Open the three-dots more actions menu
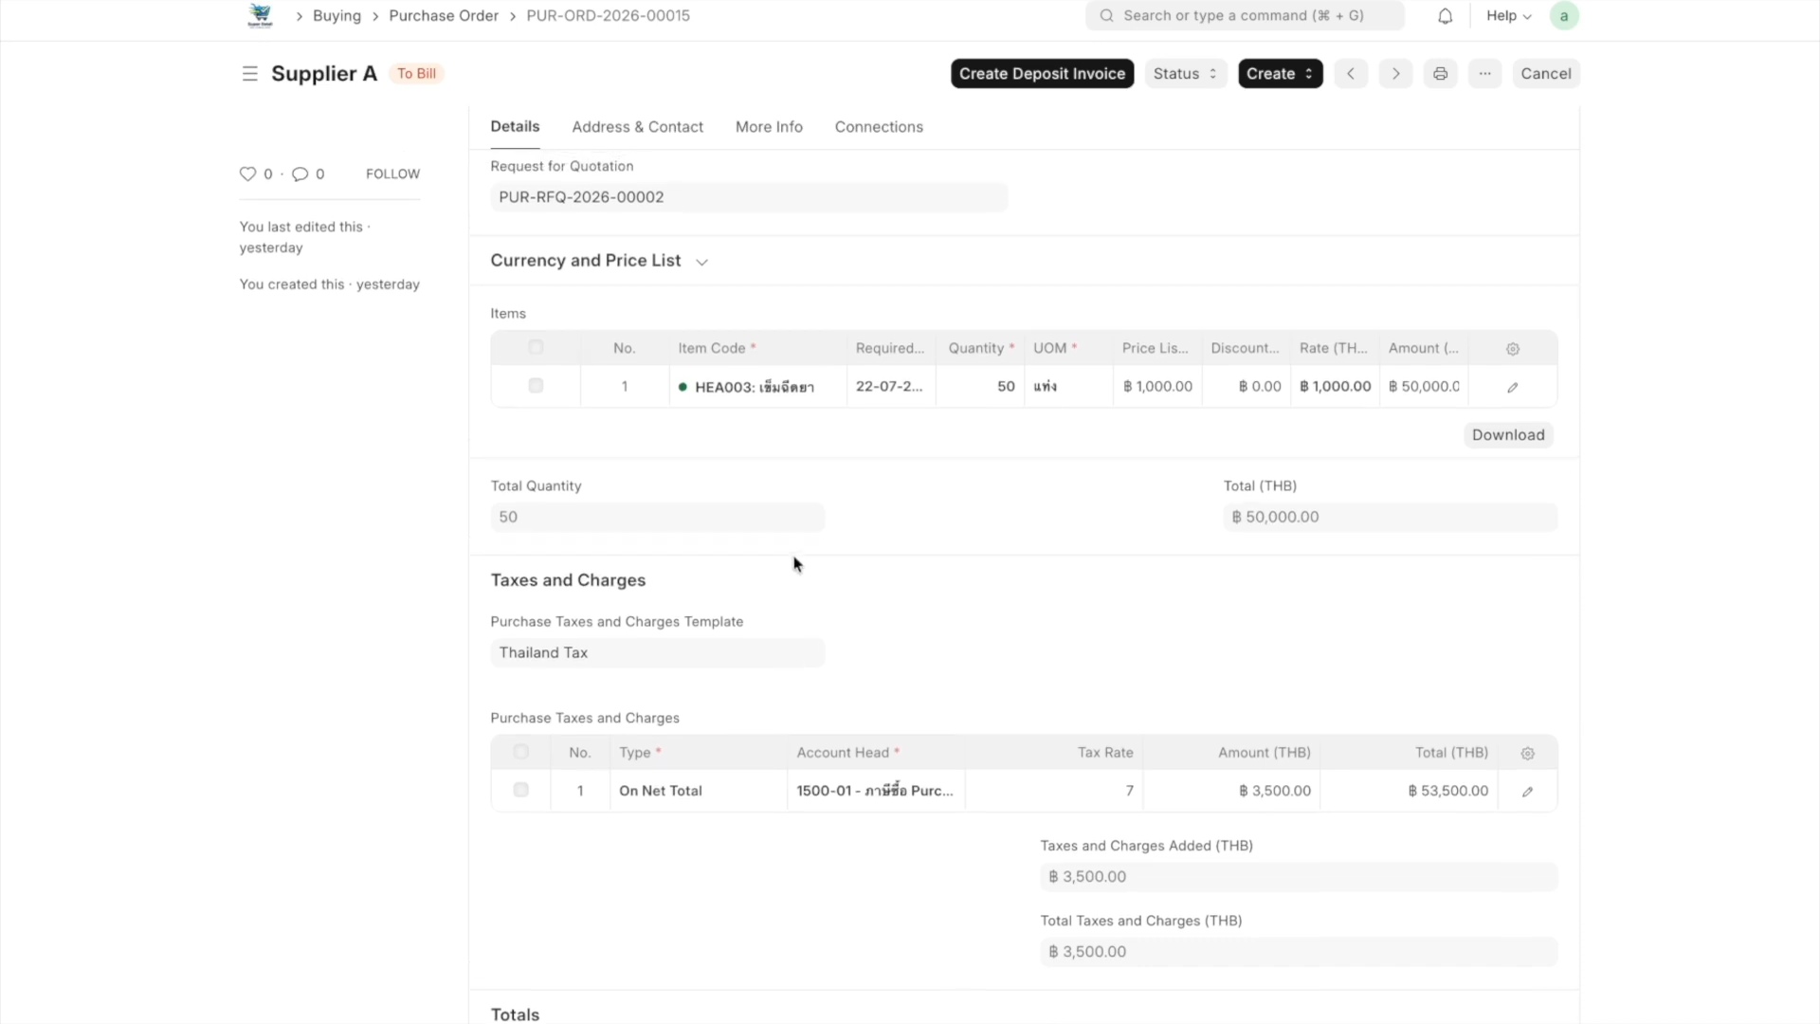 (1484, 74)
